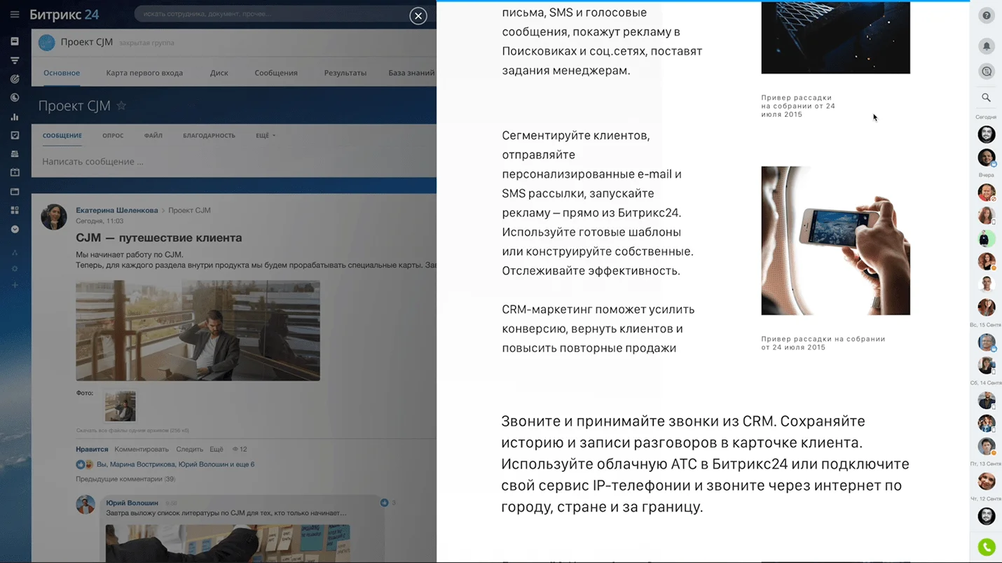Open notifications via the bell icon

987,44
